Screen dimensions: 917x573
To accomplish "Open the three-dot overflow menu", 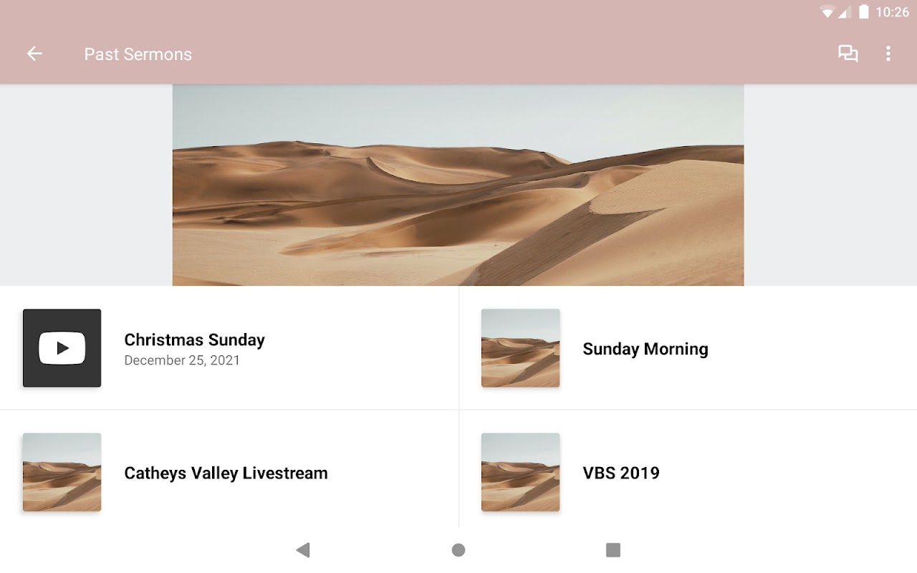I will (888, 54).
